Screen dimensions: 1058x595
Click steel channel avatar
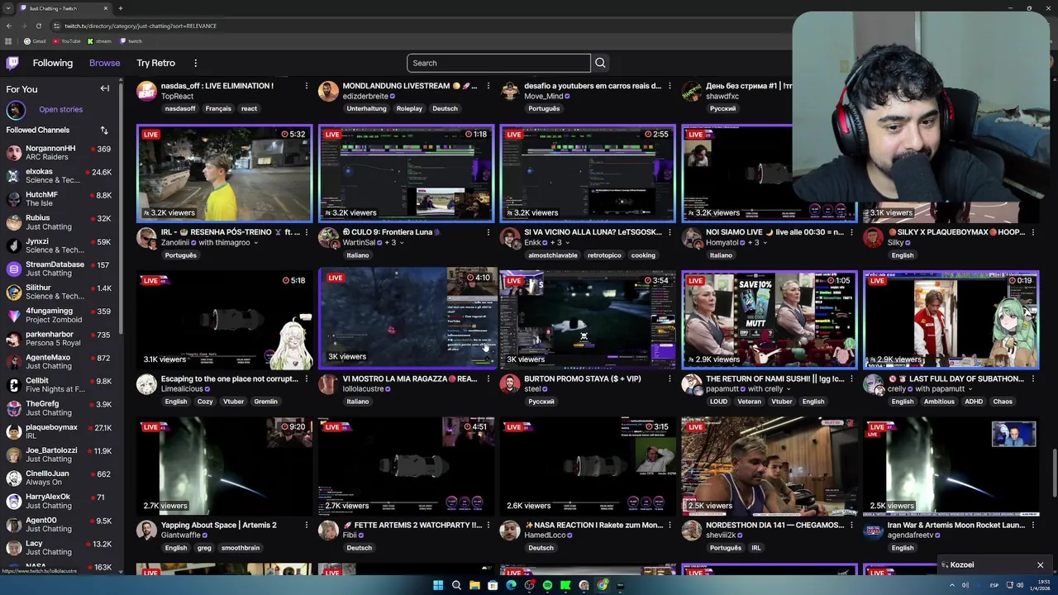[510, 383]
